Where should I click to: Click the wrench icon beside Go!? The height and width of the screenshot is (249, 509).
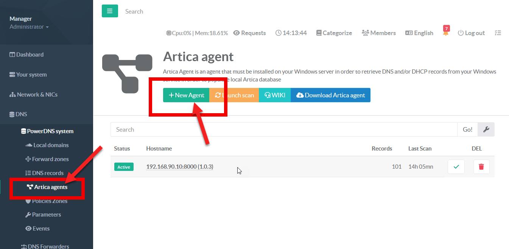click(486, 129)
